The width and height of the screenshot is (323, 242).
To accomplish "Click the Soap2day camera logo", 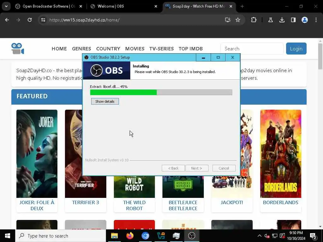I will 18,49.
